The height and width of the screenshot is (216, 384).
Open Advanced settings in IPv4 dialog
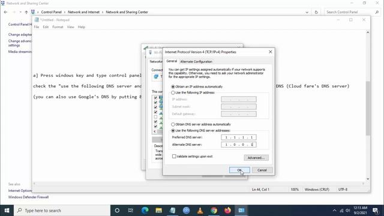256,158
